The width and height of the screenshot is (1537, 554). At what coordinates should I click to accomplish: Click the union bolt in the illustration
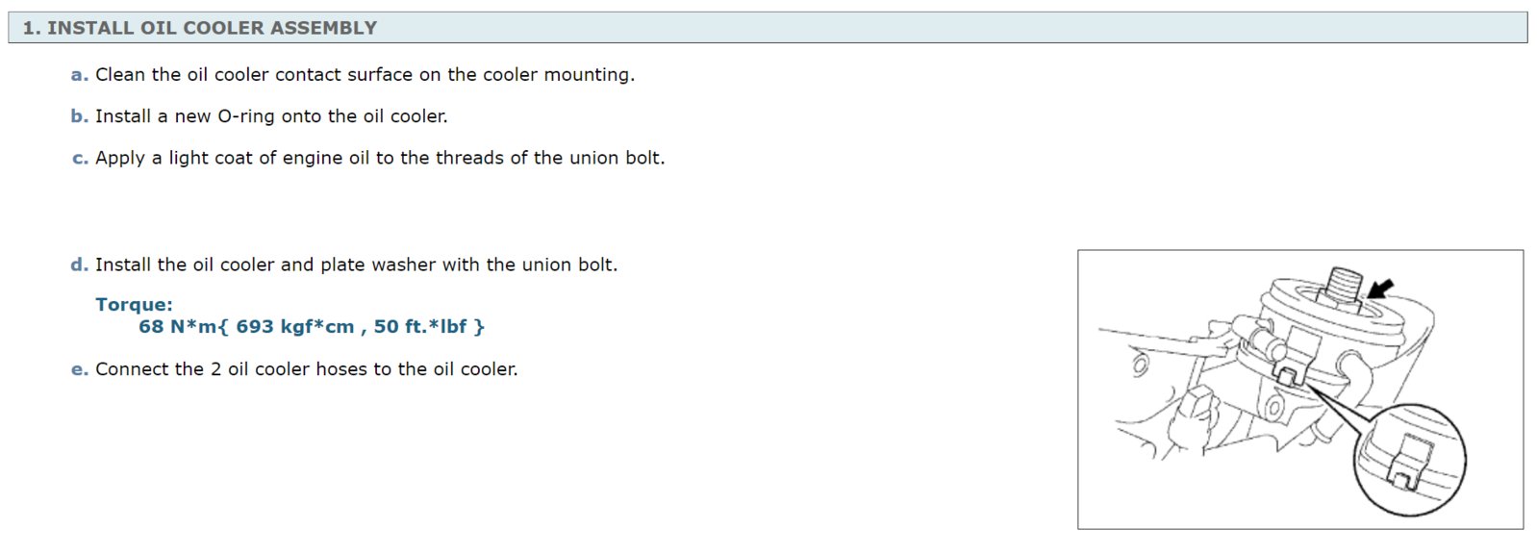coord(1345,287)
